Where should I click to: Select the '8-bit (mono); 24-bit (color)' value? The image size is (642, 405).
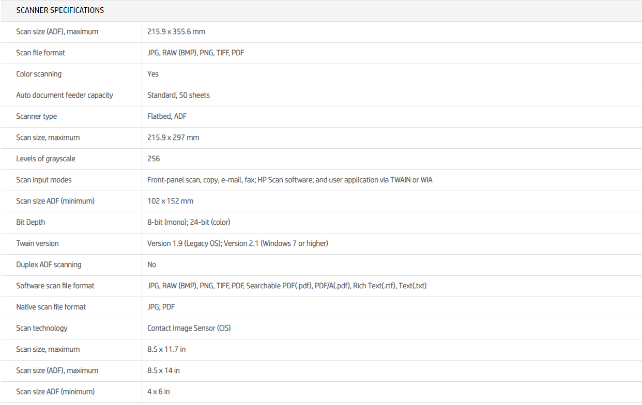189,222
